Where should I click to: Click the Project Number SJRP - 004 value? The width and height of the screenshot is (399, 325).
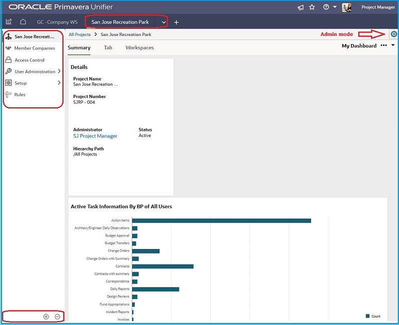[x=84, y=102]
